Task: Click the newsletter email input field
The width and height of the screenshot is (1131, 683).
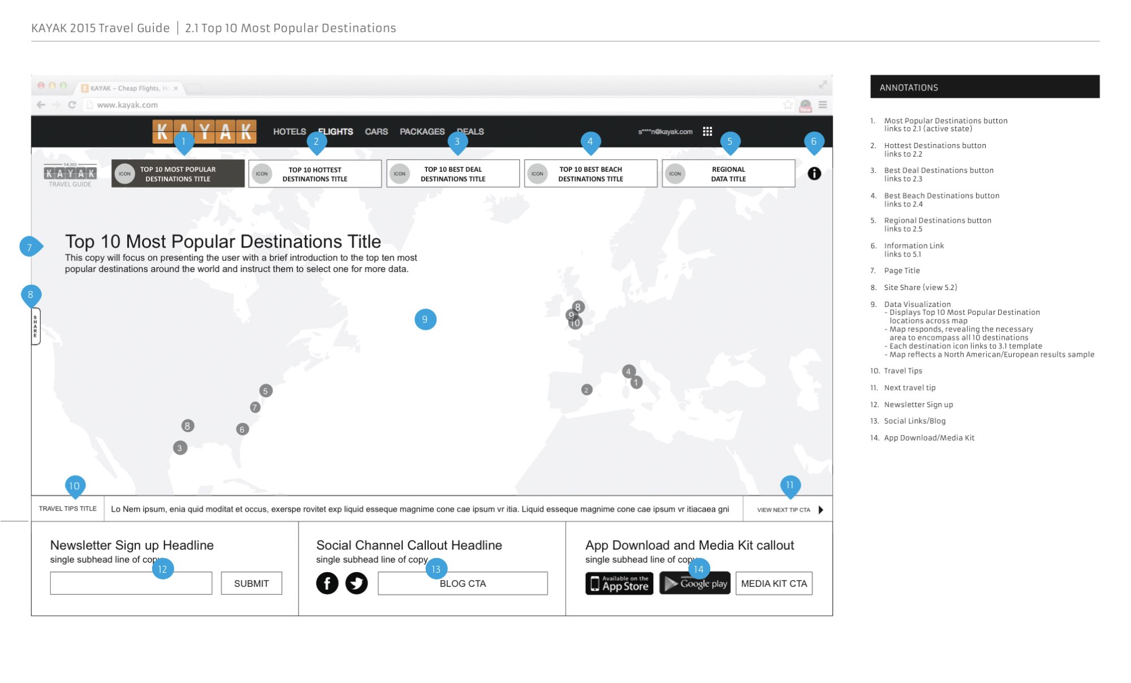Action: pyautogui.click(x=131, y=583)
